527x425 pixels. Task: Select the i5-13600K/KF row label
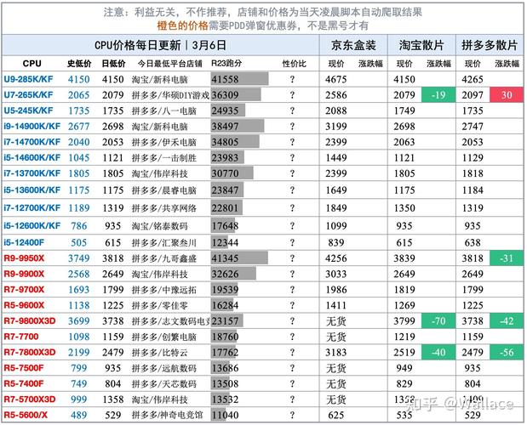click(32, 190)
